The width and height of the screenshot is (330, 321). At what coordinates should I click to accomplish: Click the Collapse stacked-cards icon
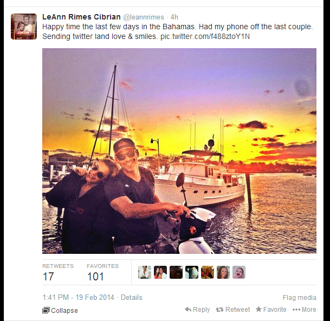[x=46, y=310]
